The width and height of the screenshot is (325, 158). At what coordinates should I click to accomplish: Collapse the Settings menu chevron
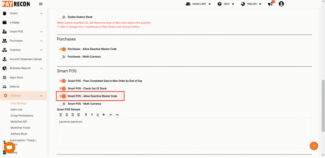41,96
